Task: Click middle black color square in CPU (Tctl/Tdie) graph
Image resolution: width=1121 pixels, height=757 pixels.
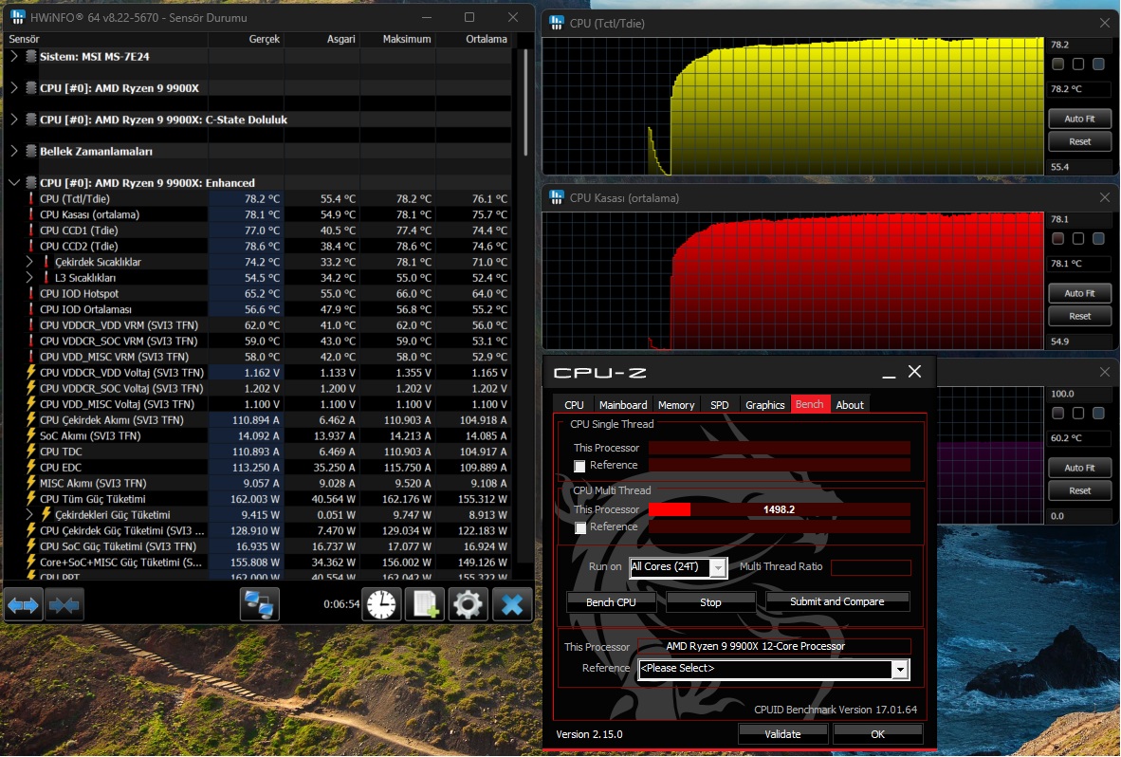Action: [x=1078, y=65]
